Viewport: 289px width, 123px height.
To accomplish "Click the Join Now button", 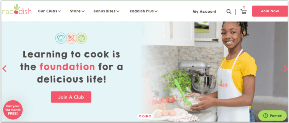I will tap(270, 11).
